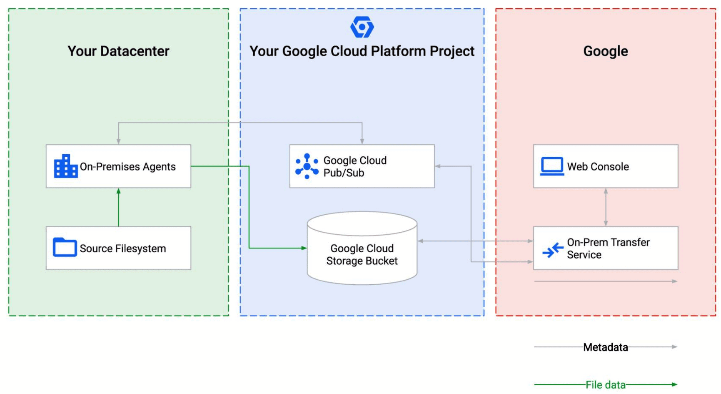Click the Google Cloud Platform logo above the project panel

click(362, 27)
